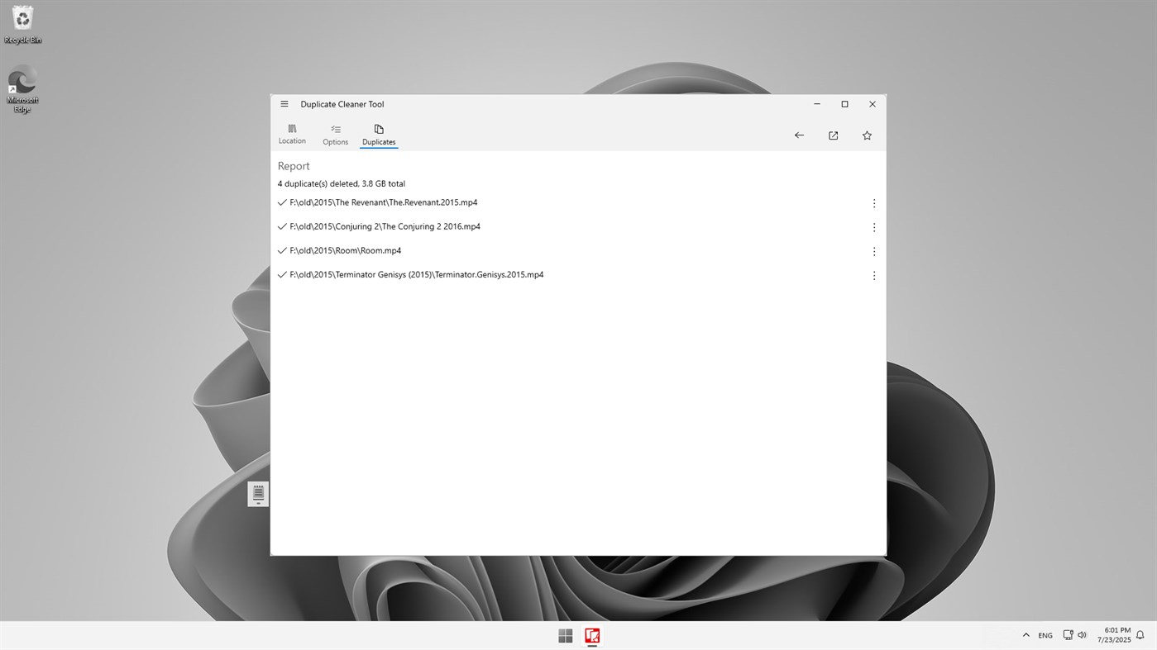
Task: Toggle the checkmark beside The.Revenant.2015.mp4
Action: 282,202
